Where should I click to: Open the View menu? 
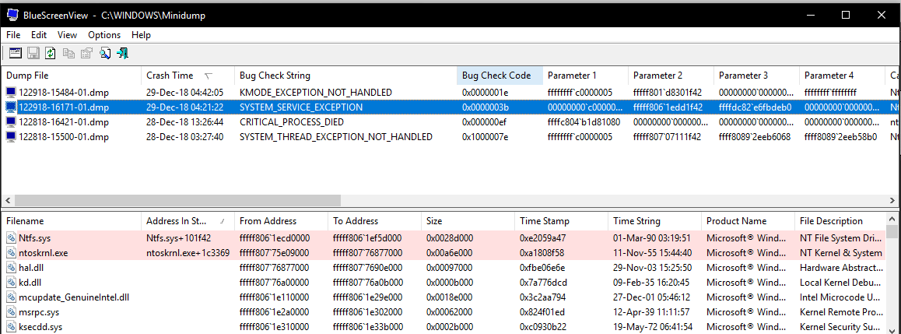click(67, 35)
